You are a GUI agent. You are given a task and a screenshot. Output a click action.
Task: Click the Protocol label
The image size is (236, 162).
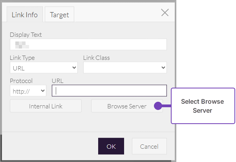21,81
